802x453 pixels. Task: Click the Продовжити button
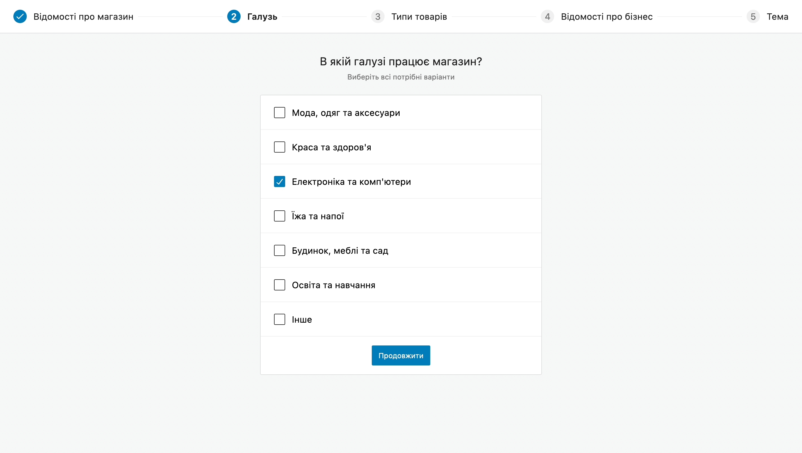401,355
